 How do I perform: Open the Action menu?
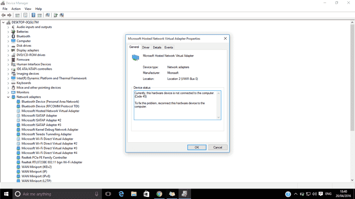(x=16, y=9)
